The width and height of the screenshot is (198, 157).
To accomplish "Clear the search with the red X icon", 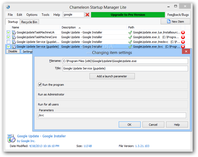I will [87, 15].
